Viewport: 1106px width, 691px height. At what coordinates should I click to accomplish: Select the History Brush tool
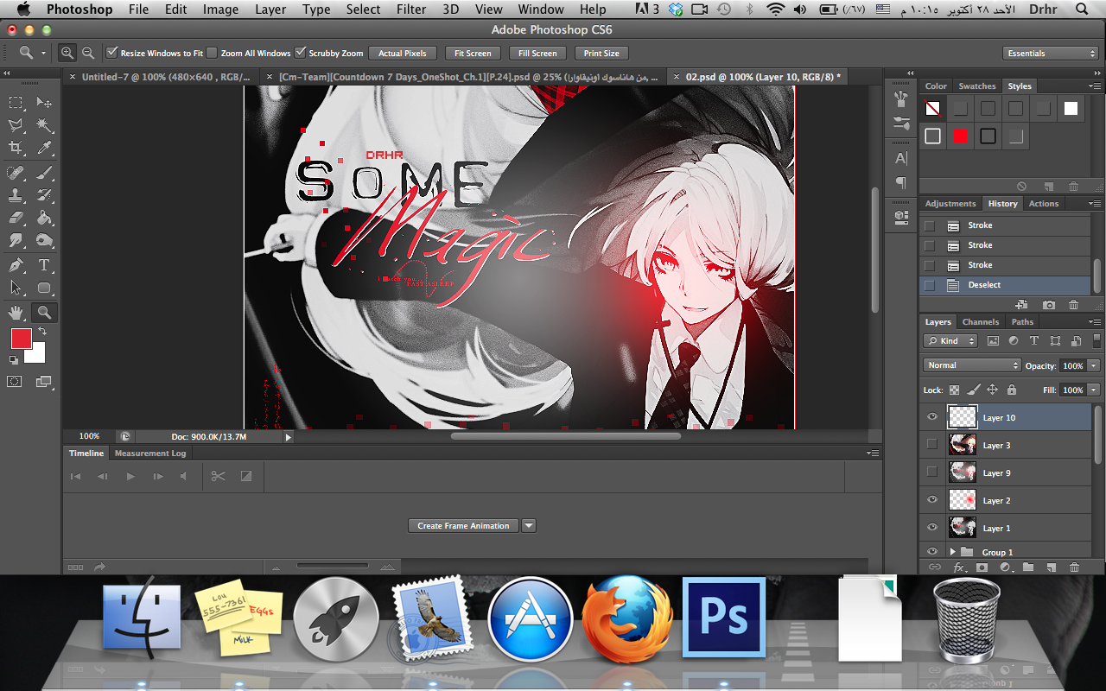[44, 195]
